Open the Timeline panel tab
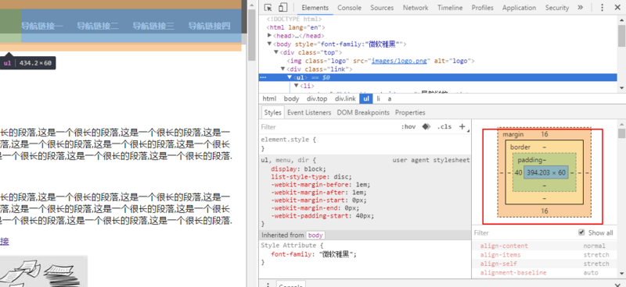This screenshot has height=287, width=626. [x=450, y=8]
